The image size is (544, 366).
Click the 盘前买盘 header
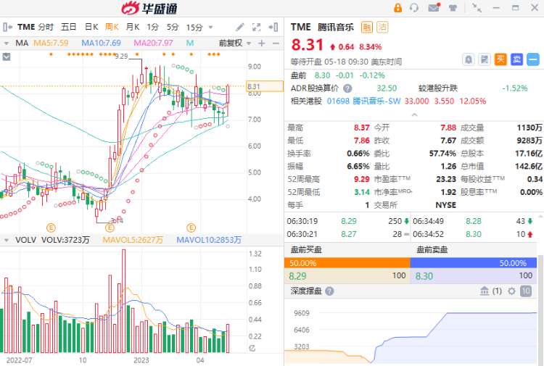[x=306, y=249]
